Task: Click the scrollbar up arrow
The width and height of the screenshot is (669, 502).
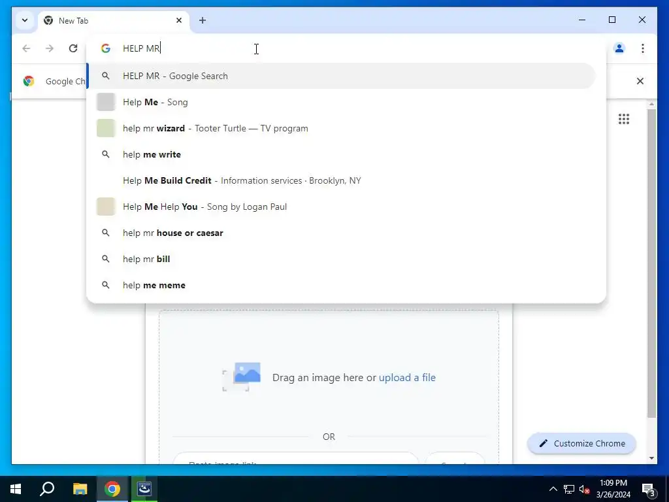Action: pyautogui.click(x=651, y=104)
